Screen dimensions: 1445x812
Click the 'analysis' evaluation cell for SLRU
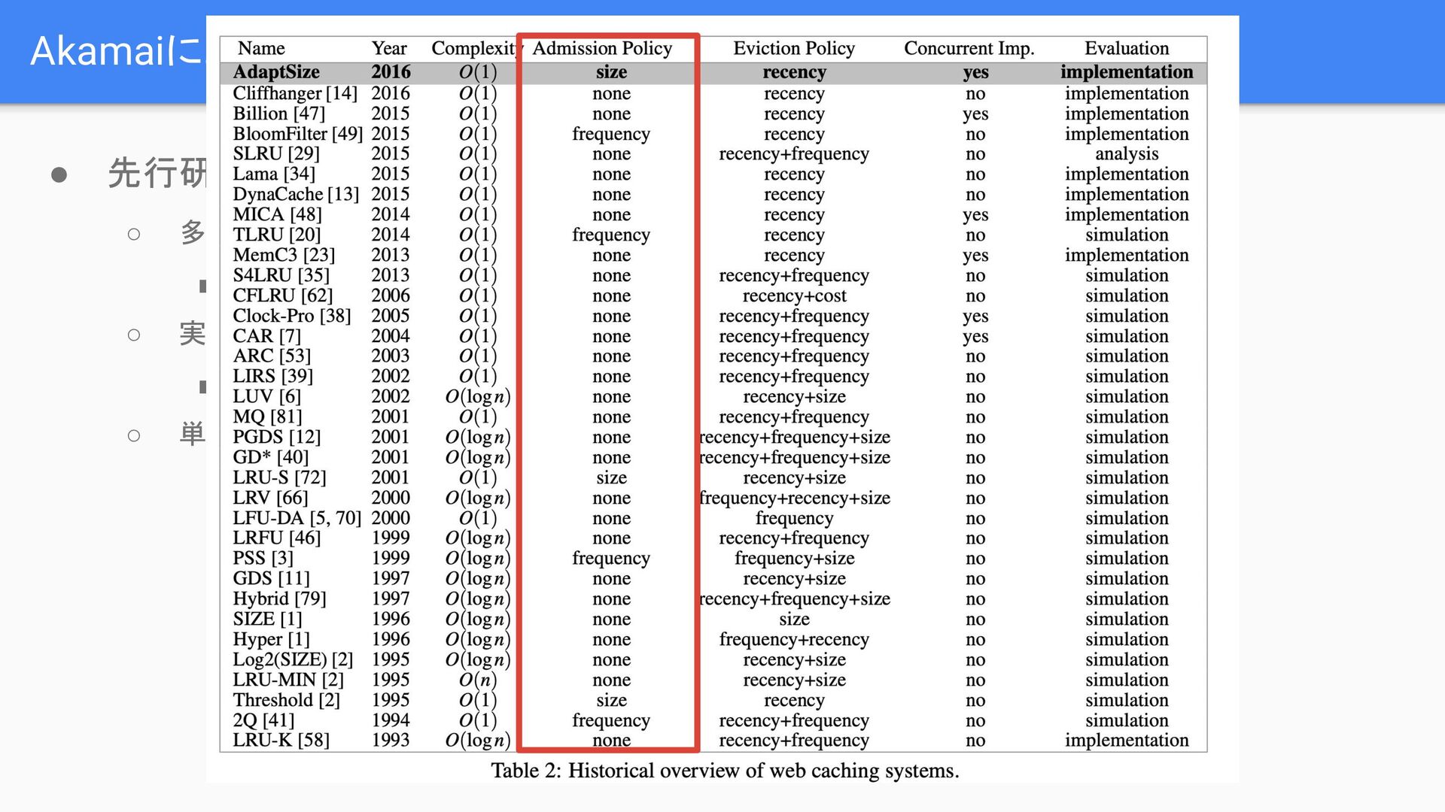(1126, 154)
